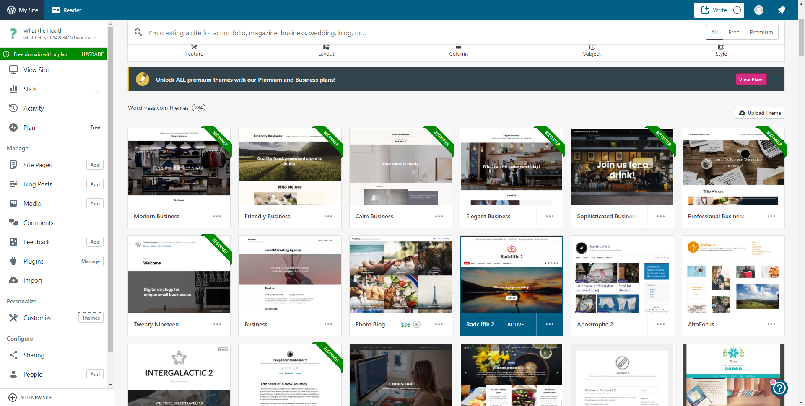Click UPGRADE on the free domain banner
The image size is (805, 406).
(x=92, y=54)
